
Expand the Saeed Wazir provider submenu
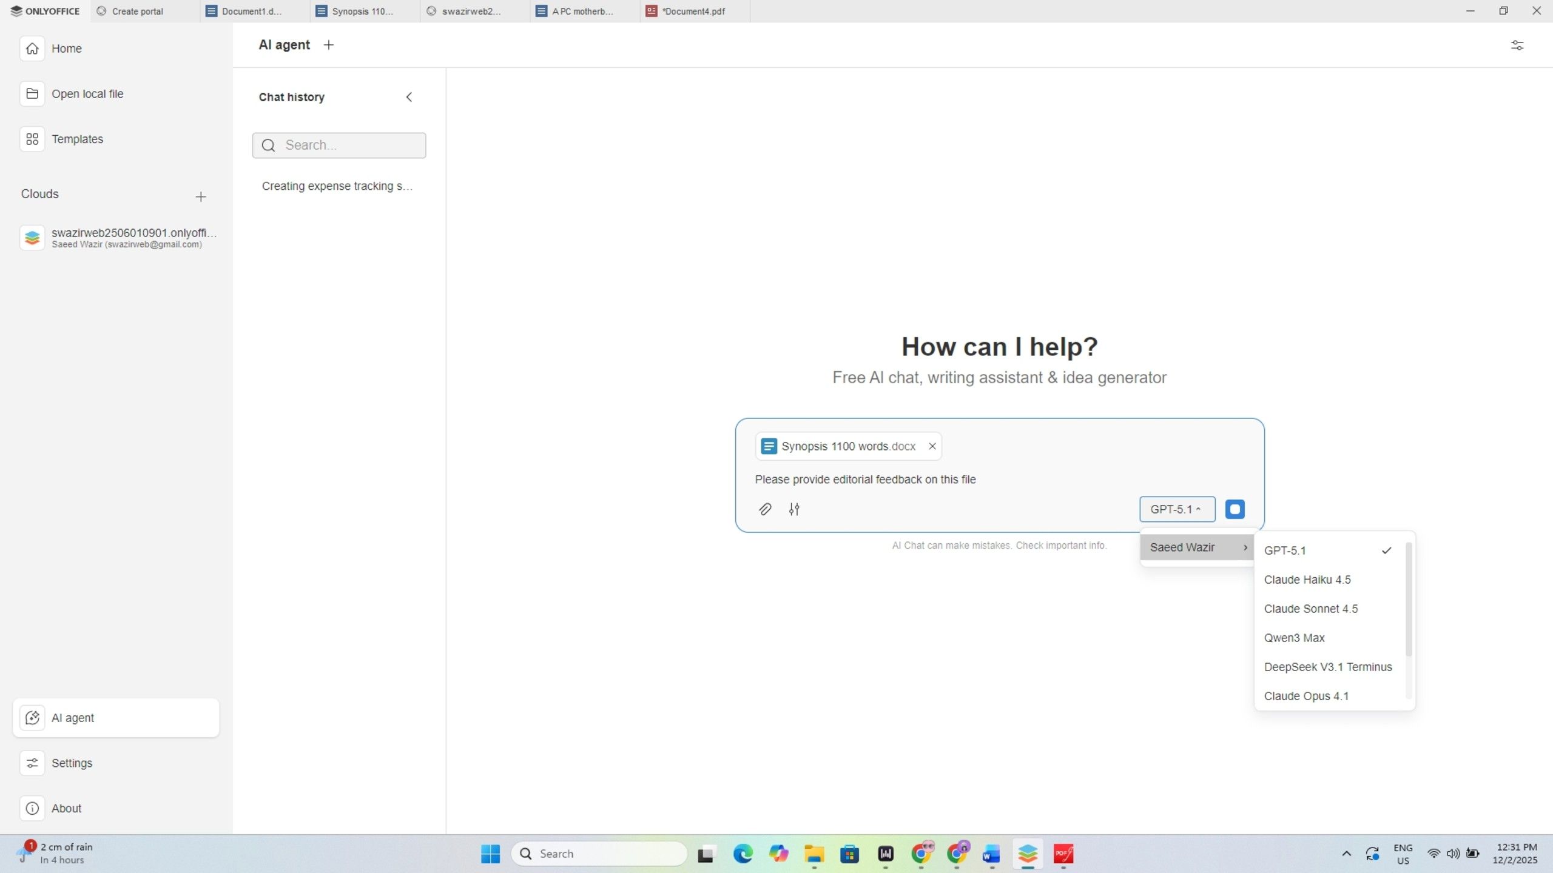pyautogui.click(x=1197, y=547)
